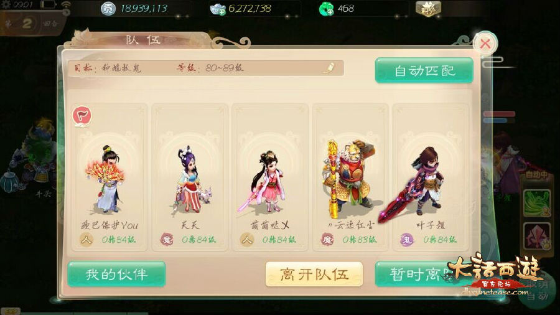Click 离开队伍 leave team button
This screenshot has height=315, width=560.
[314, 274]
